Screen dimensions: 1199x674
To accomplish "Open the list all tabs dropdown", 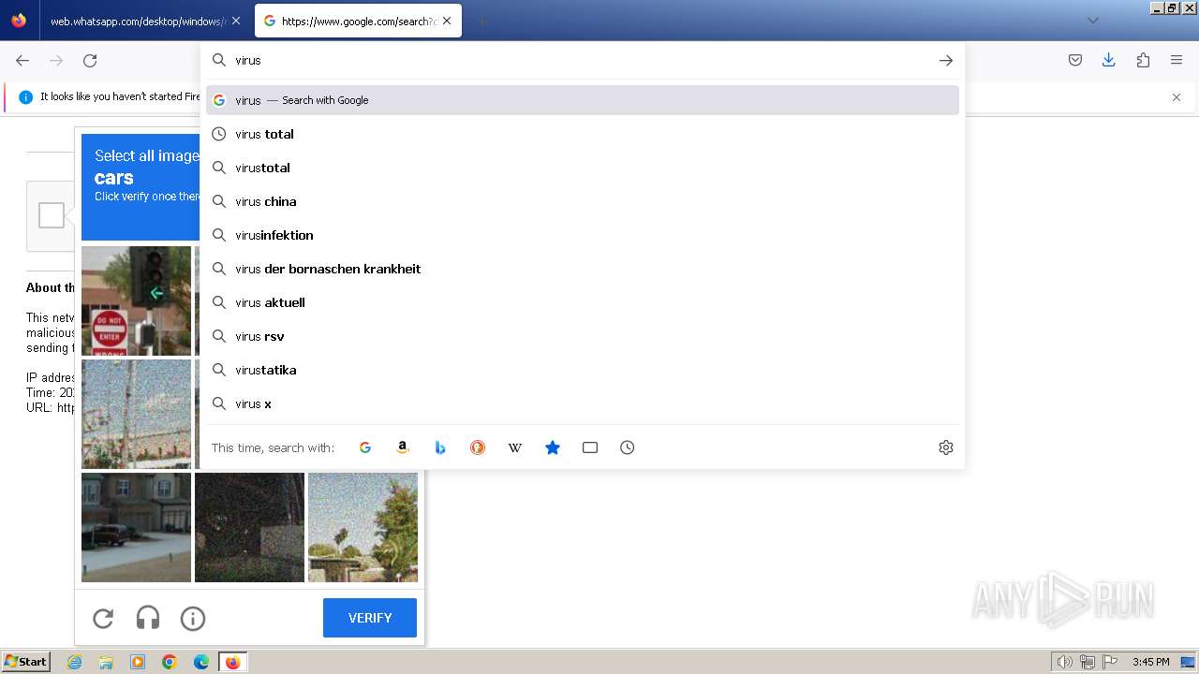I will pyautogui.click(x=1092, y=21).
